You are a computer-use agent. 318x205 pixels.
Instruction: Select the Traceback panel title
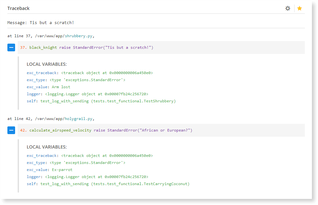[18, 8]
